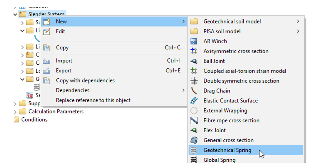This screenshot has width=310, height=166.
Task: Expand the Geotechnical soil model submenu
Action: pyautogui.click(x=298, y=21)
